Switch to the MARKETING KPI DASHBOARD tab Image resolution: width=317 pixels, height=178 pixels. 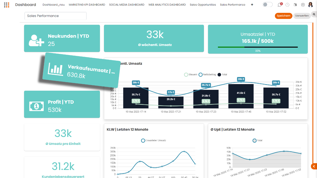(x=87, y=5)
